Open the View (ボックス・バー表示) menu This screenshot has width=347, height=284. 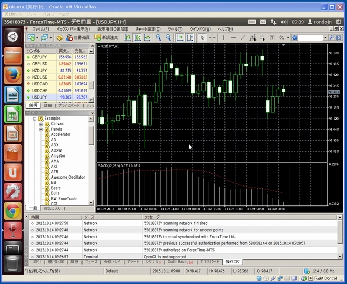click(x=73, y=29)
